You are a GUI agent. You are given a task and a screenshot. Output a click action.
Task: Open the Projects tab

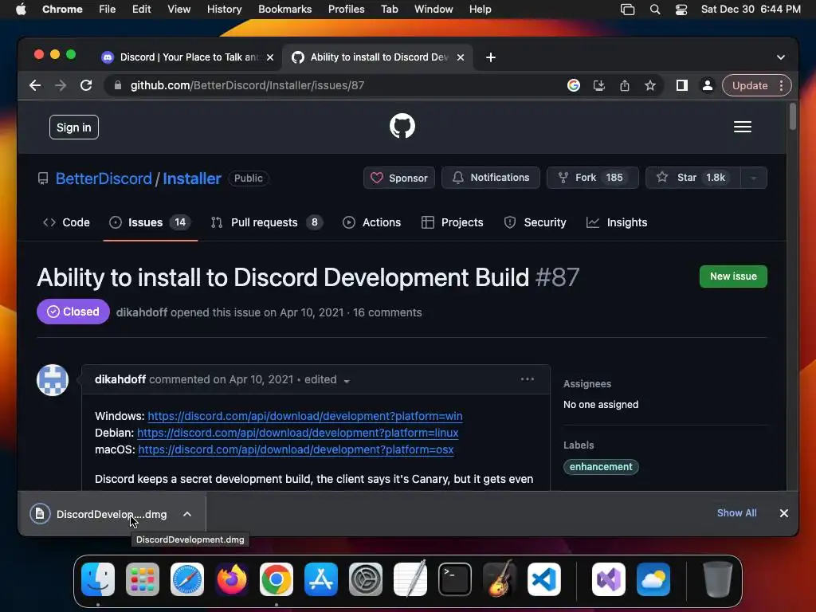point(453,222)
